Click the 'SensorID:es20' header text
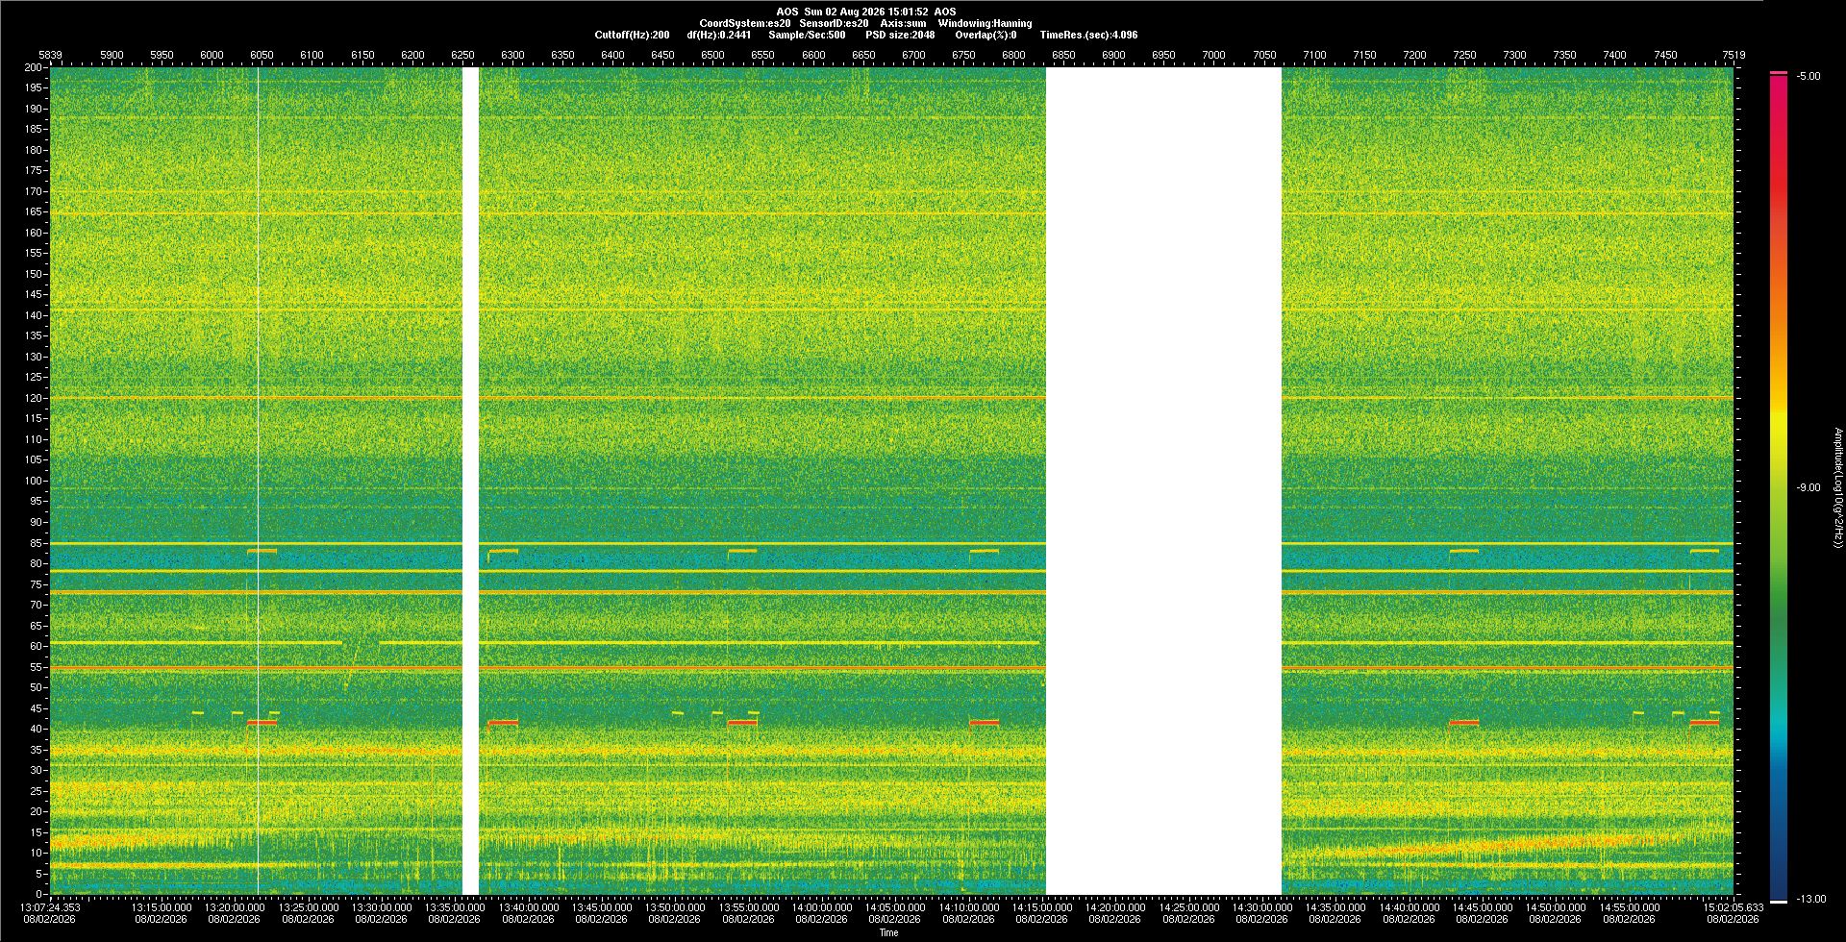1846x942 pixels. tap(834, 23)
